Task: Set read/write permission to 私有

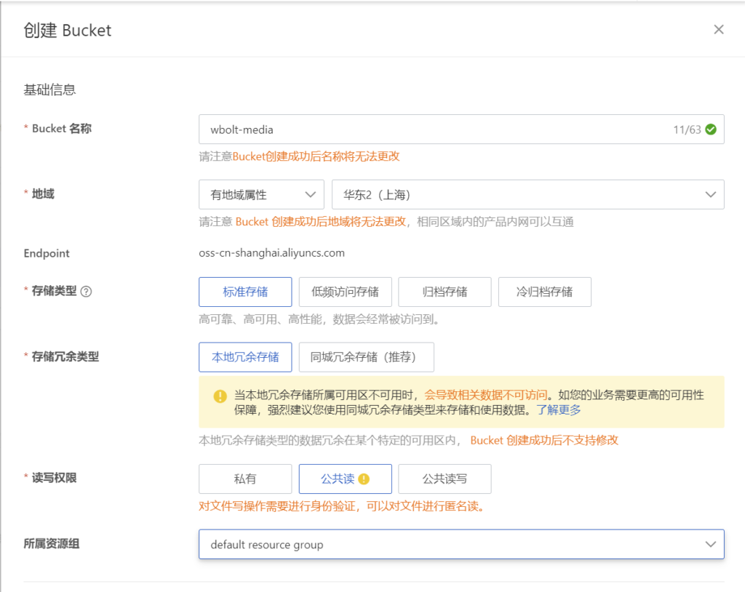Action: (245, 479)
